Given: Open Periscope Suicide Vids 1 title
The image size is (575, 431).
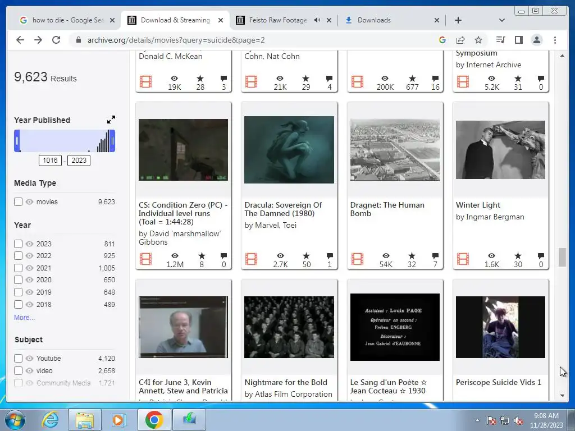Looking at the screenshot, I should 499,382.
